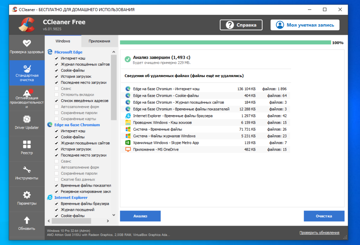The width and height of the screenshot is (360, 245).
Task: Enable the Сохранённые карты checkbox
Action: 57,119
